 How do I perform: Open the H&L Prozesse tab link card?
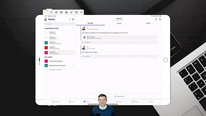pyautogui.click(x=119, y=38)
